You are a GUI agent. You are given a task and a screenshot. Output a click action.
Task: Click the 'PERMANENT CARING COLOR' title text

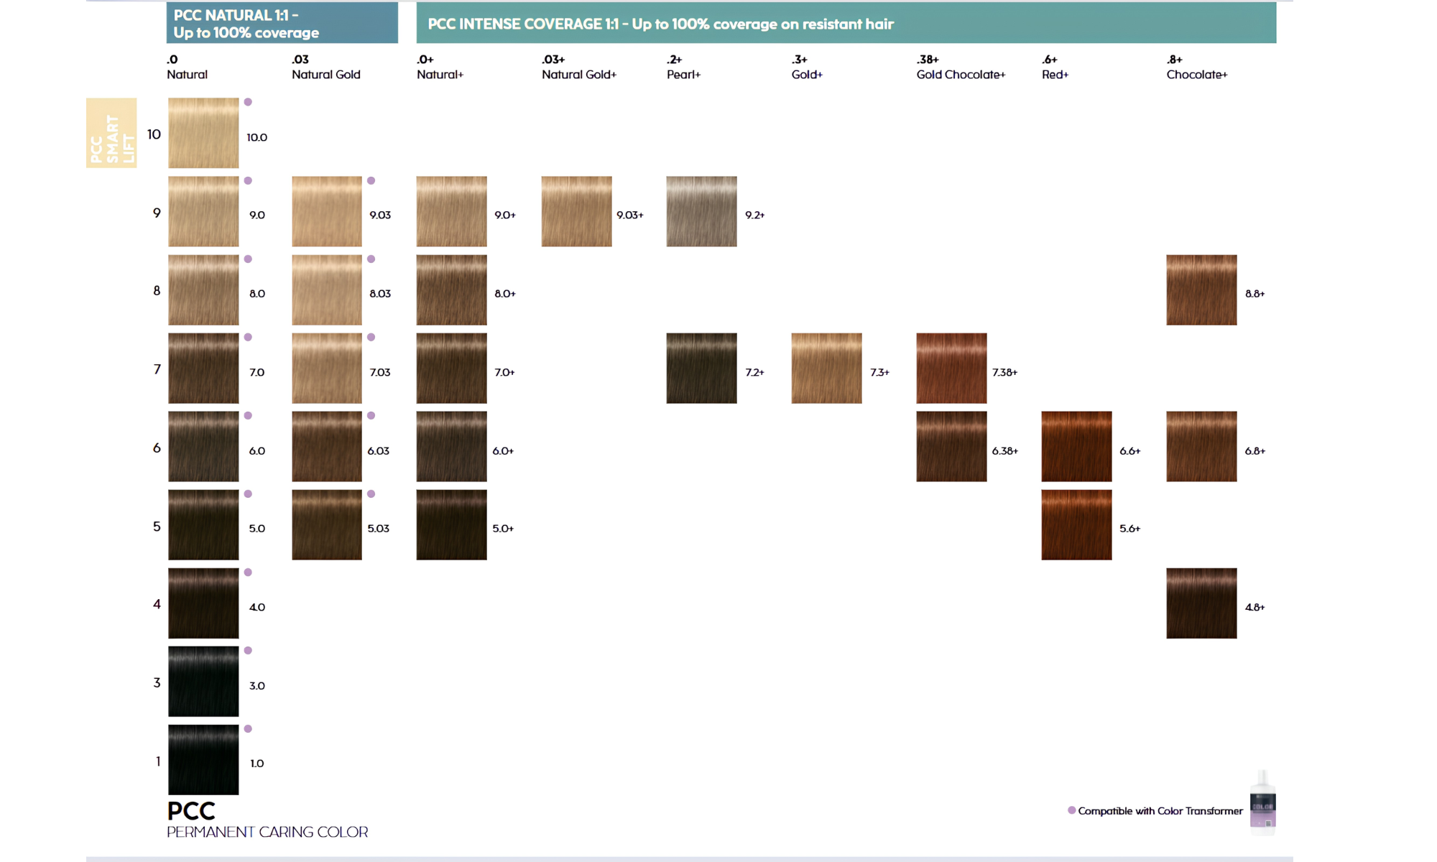267,832
